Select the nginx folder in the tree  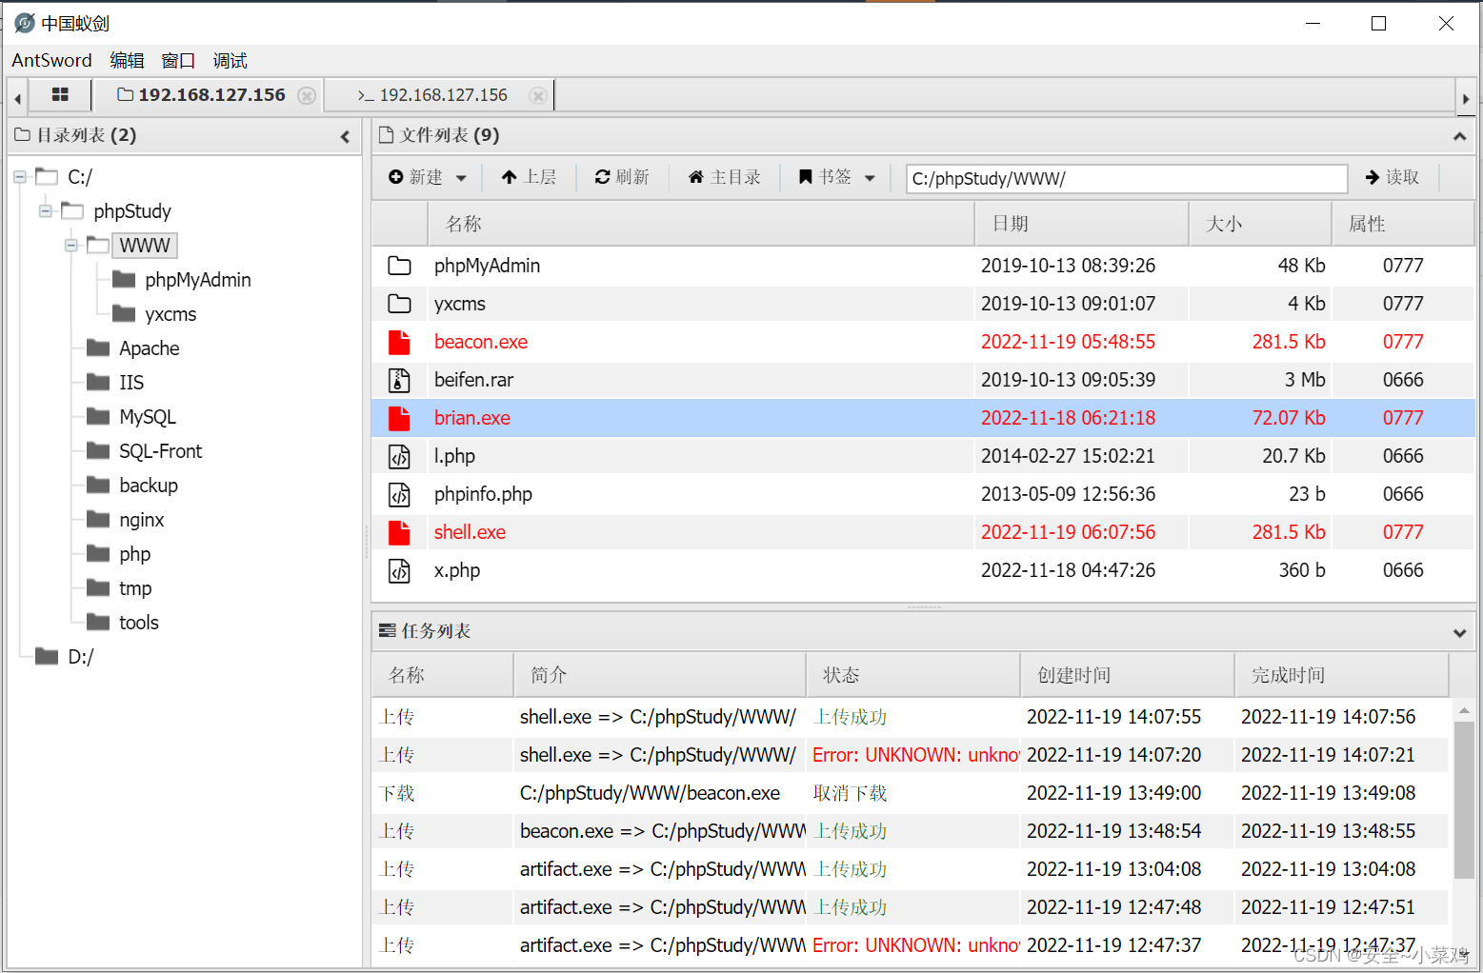[x=141, y=519]
